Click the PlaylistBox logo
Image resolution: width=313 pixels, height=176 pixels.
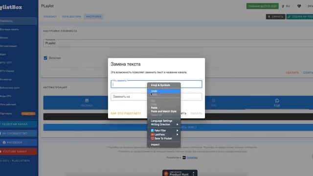(x=11, y=7)
